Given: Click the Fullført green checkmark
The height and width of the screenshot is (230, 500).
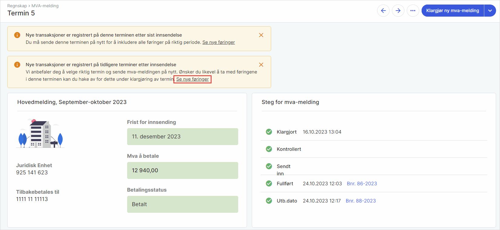Looking at the screenshot, I should tap(269, 183).
